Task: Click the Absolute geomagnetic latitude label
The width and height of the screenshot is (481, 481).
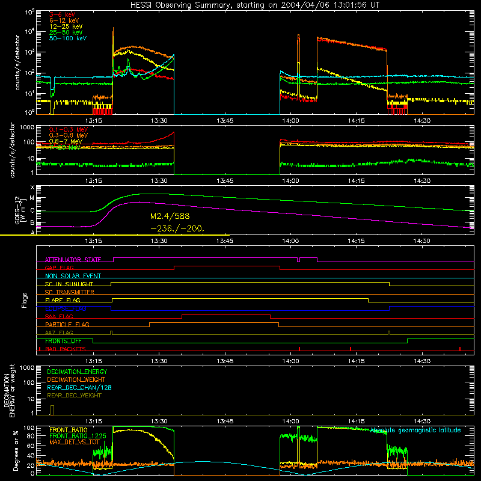Action: coord(415,430)
